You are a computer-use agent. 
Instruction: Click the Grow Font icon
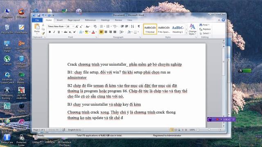[77, 27]
